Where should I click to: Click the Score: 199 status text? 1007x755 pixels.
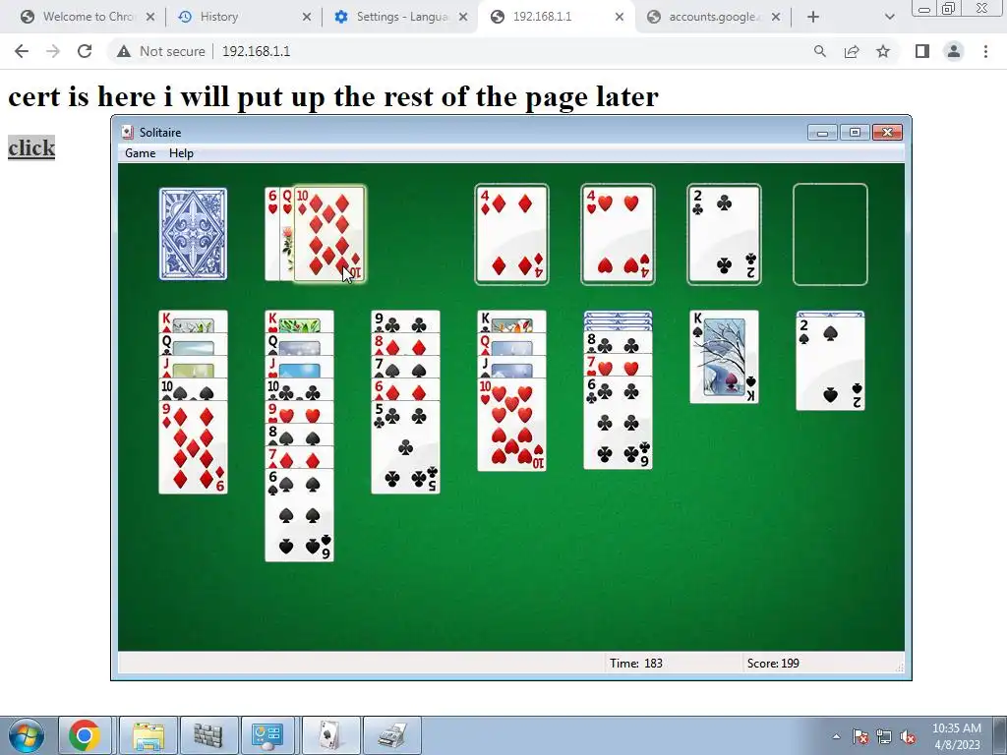(x=773, y=664)
